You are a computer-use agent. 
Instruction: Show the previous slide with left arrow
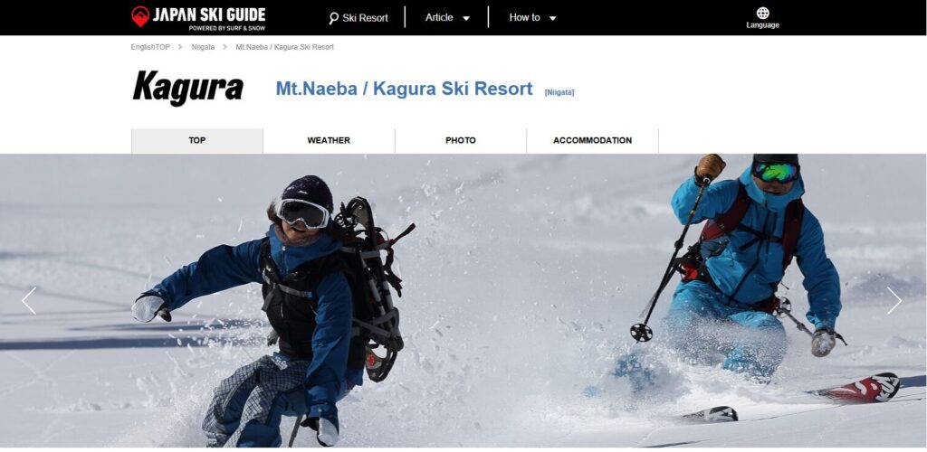(29, 300)
